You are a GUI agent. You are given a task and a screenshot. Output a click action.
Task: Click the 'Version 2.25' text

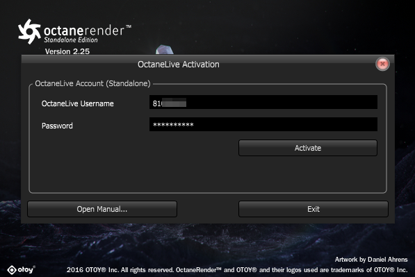[x=67, y=51]
